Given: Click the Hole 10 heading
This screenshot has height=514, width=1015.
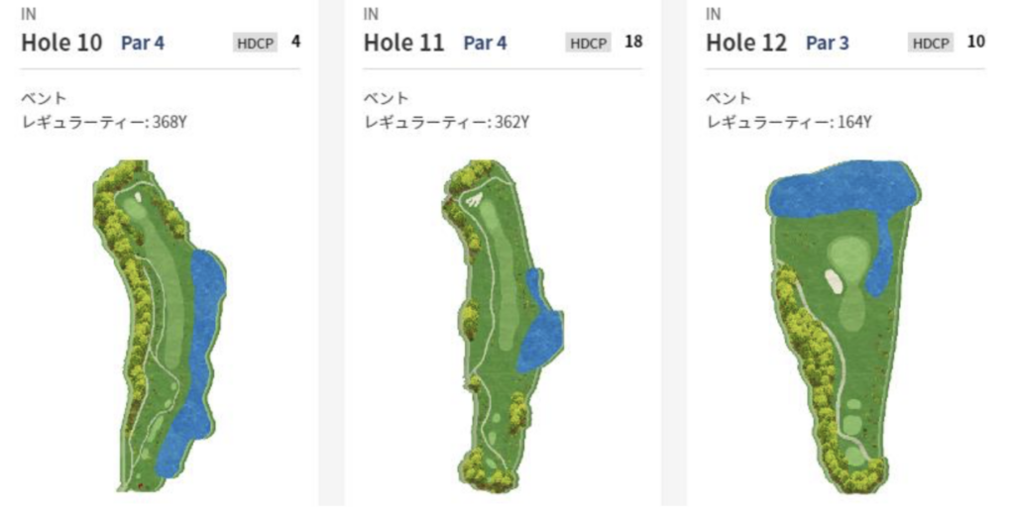Looking at the screenshot, I should click(62, 43).
